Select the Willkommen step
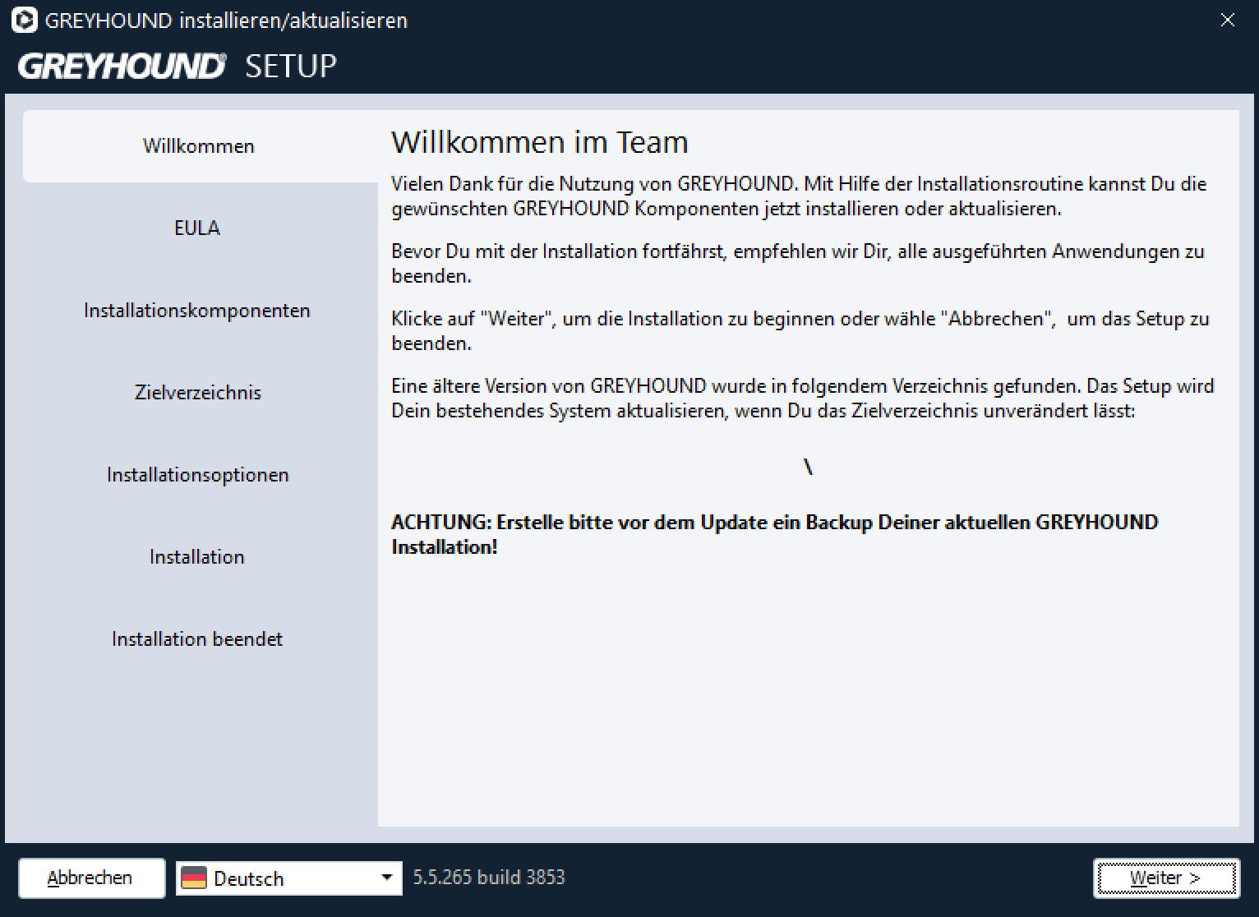 199,146
